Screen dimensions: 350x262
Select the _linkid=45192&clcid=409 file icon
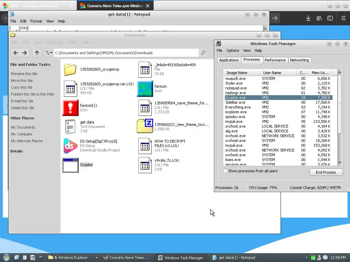pyautogui.click(x=145, y=70)
